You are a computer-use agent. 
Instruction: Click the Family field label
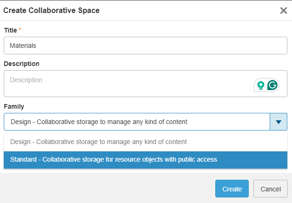point(13,106)
